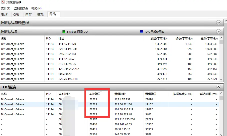Open the 监视器(M) menu
This screenshot has height=136, width=227.
[x=21, y=8]
